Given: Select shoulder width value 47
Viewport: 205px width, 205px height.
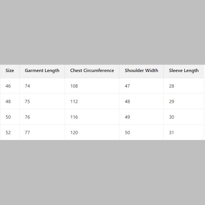Looking at the screenshot, I should (x=127, y=86).
